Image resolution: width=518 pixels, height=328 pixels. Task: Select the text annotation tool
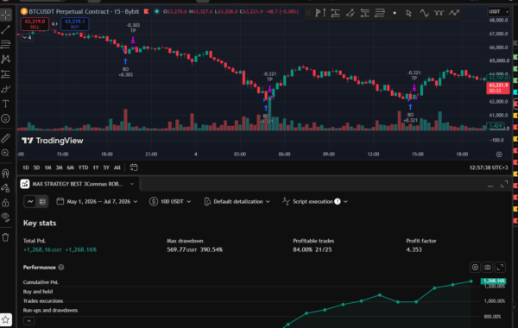[x=6, y=104]
